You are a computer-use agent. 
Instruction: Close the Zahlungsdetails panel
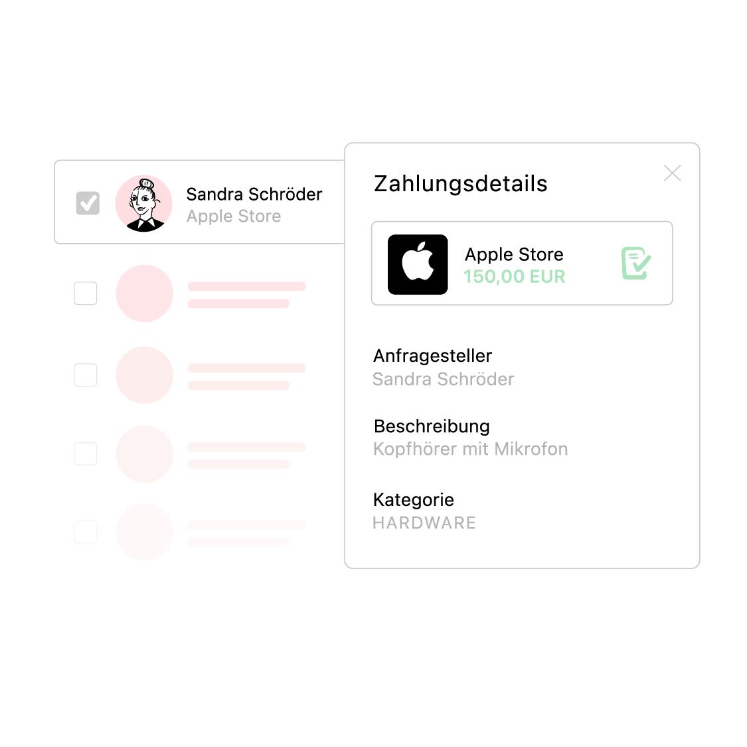pos(672,173)
